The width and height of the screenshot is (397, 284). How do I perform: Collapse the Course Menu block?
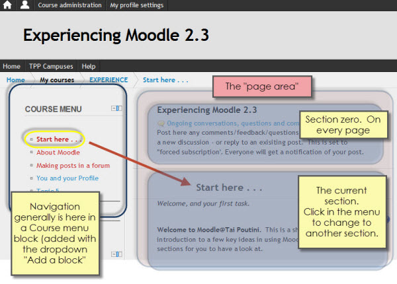(116, 108)
